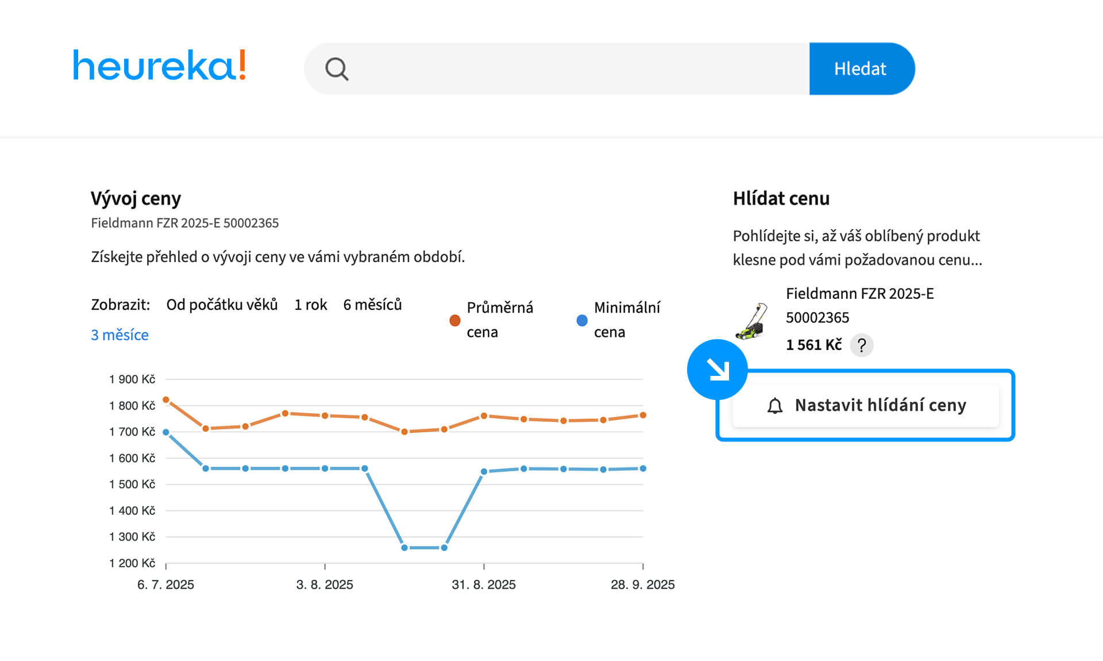Viewport: 1103px width, 661px height.
Task: Click the question mark help icon
Action: [861, 345]
